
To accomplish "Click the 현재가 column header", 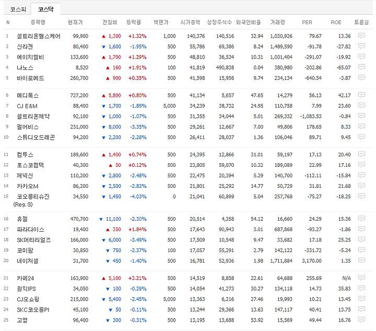I will tap(75, 22).
